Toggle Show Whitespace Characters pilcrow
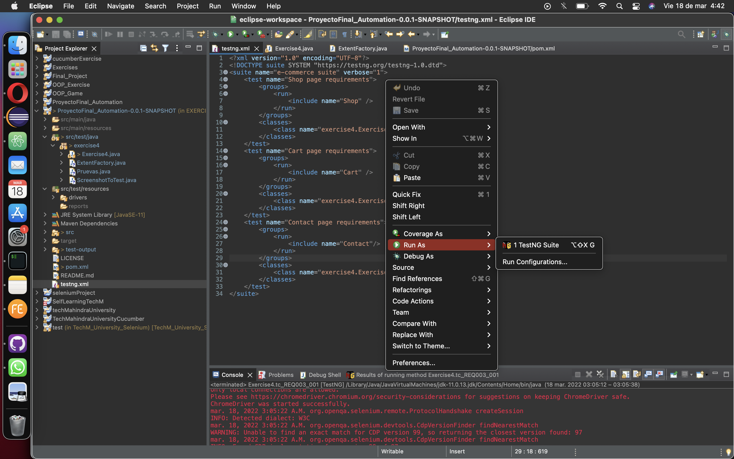This screenshot has width=734, height=459. tap(345, 34)
